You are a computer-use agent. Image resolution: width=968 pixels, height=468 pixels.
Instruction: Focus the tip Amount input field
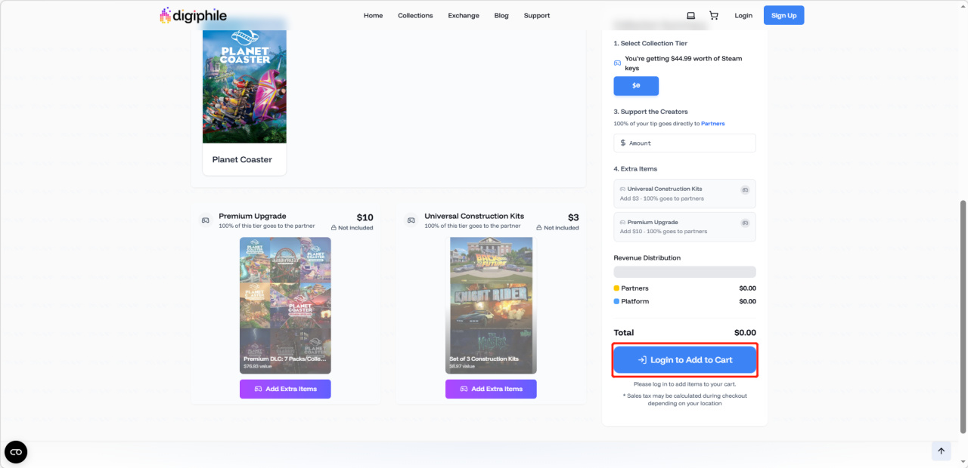tap(684, 143)
